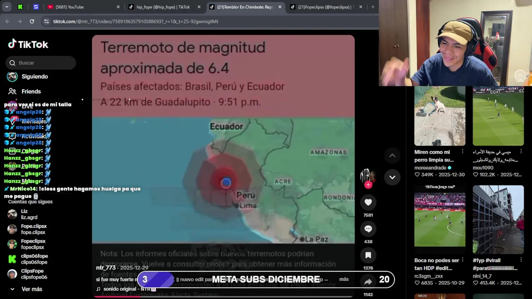Reload the TikTok page

tap(32, 21)
